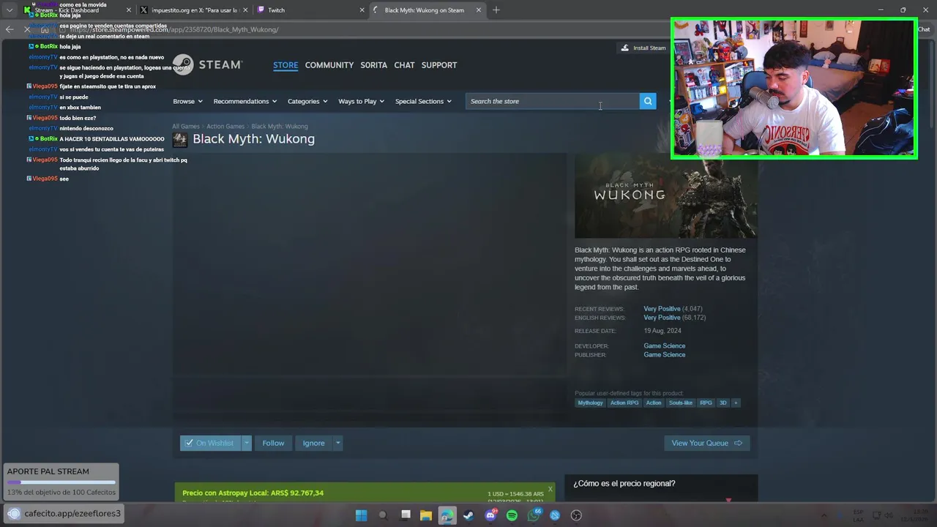Click the Install Steam button

click(x=643, y=48)
